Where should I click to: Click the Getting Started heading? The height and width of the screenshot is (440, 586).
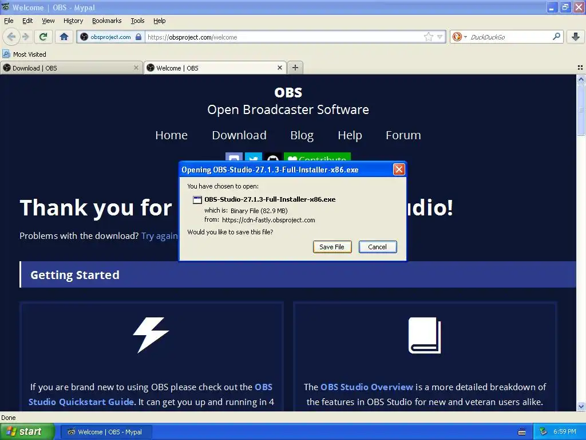click(75, 275)
